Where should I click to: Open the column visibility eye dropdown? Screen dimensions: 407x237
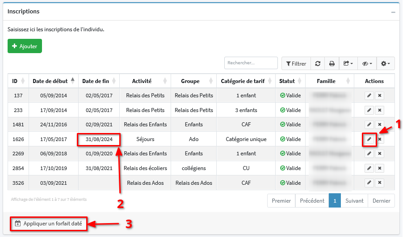367,63
